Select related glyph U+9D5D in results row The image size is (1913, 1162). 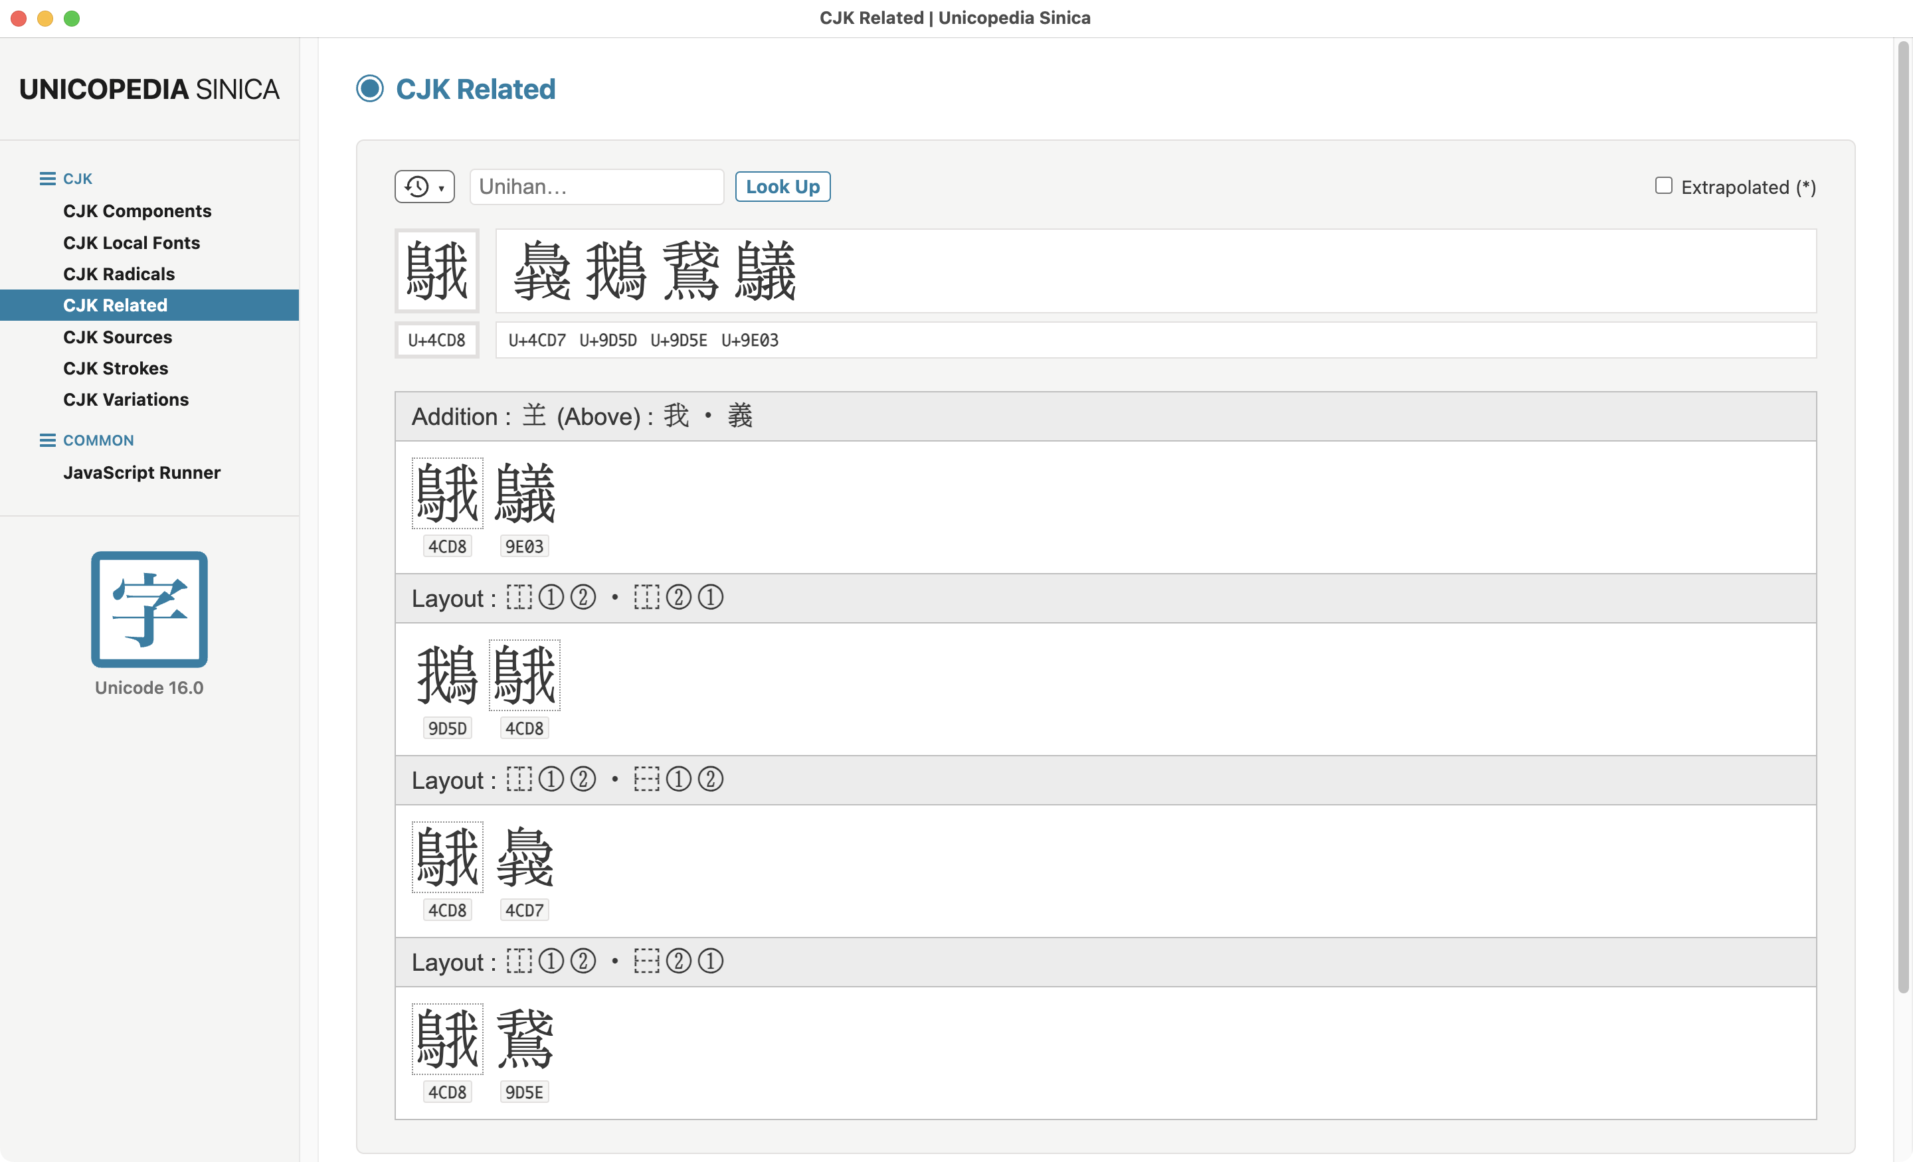(616, 271)
